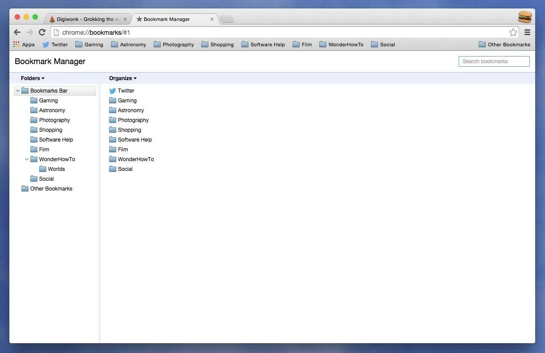Open the Organize dropdown menu
Screen dimensions: 545x353
coord(123,78)
